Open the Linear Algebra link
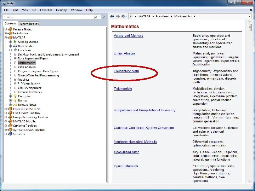The width and height of the screenshot is (255, 191). tap(124, 53)
